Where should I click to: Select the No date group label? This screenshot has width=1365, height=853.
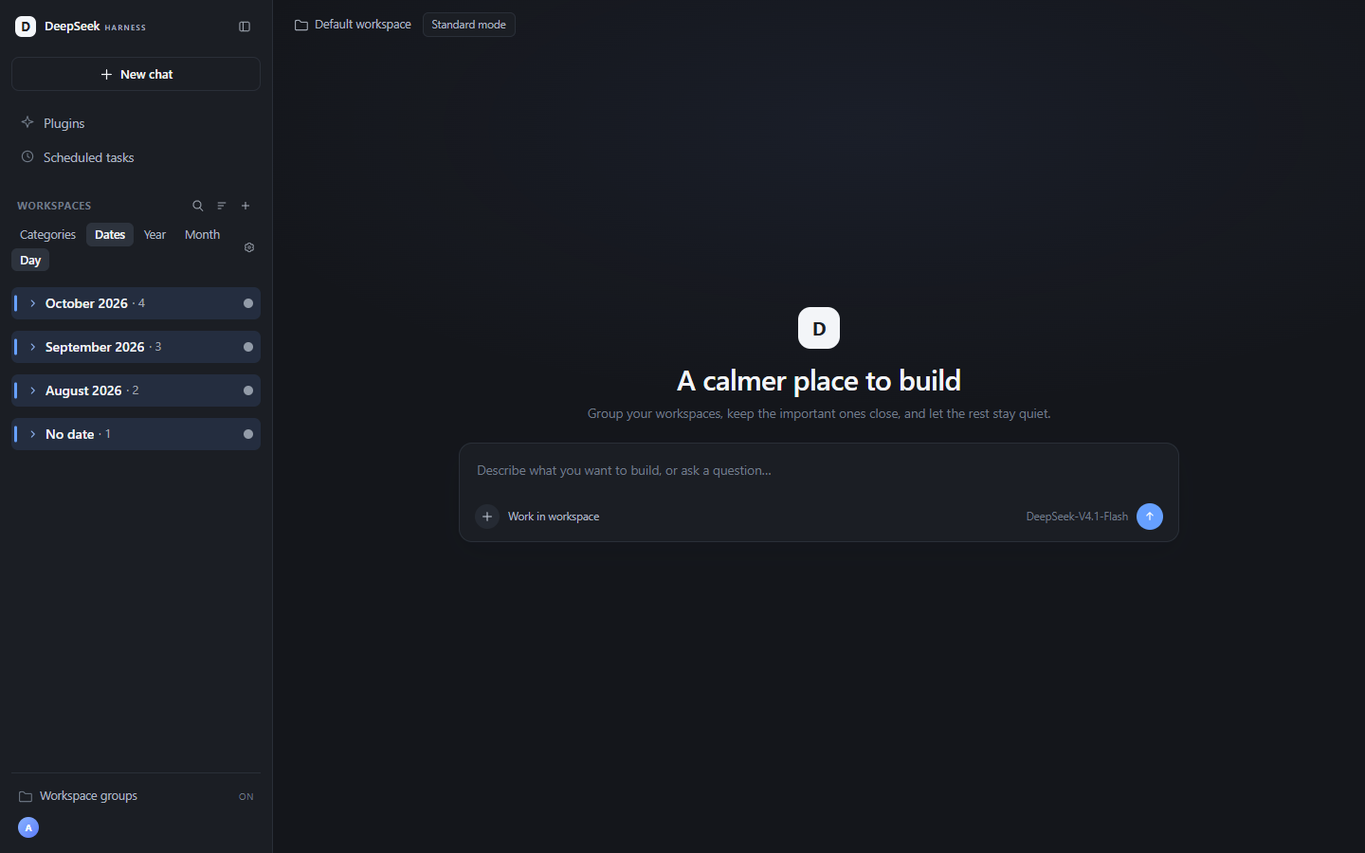70,434
